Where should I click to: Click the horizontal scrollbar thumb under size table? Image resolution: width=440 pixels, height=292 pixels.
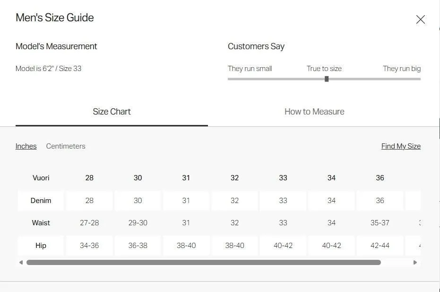pyautogui.click(x=203, y=263)
